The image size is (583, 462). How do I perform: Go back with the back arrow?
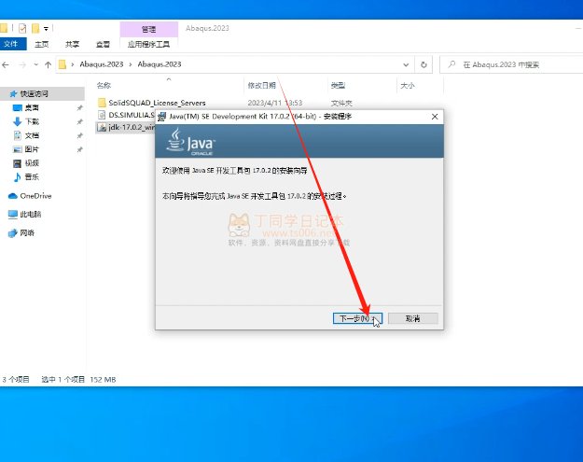tap(6, 64)
